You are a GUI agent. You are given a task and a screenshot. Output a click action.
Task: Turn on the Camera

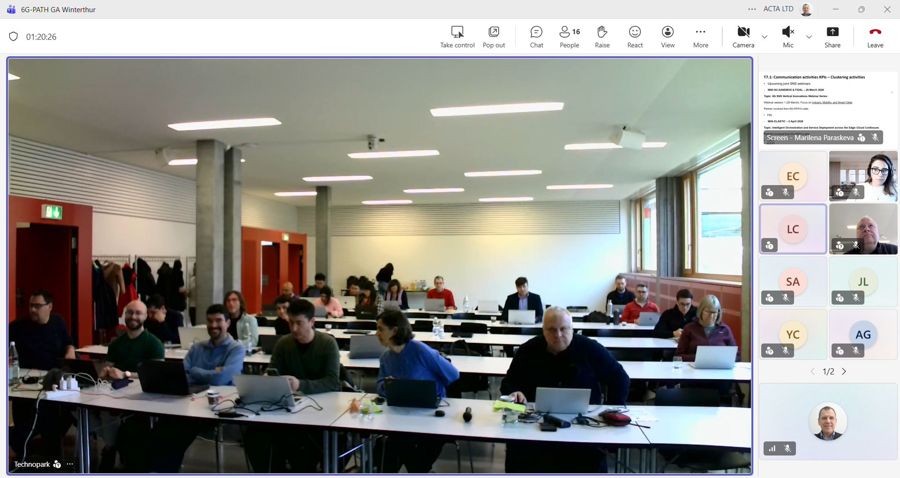pyautogui.click(x=743, y=37)
